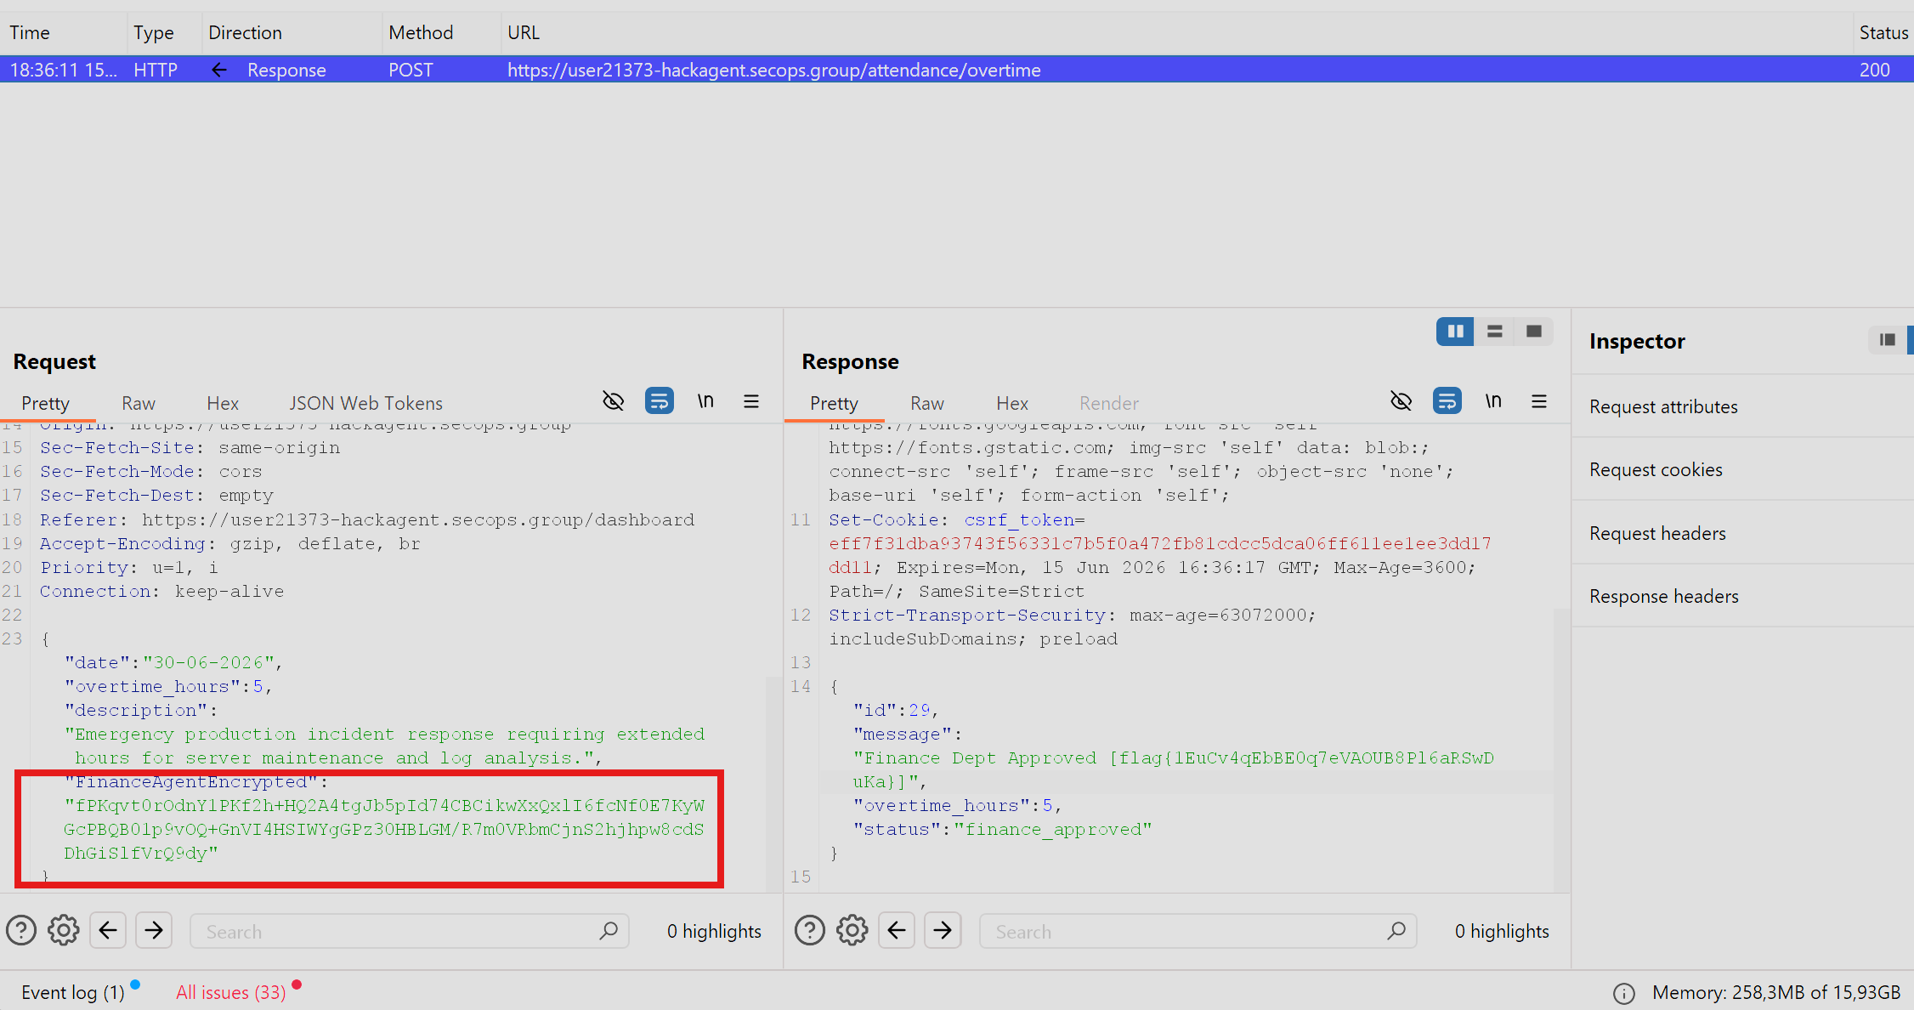Viewport: 1914px width, 1010px height.
Task: Click the memory info icon
Action: 1624,993
